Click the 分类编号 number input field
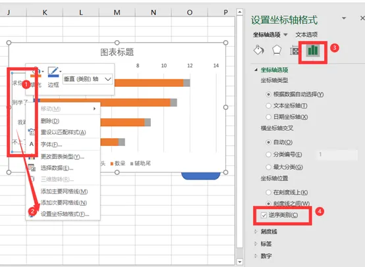365x267 pixels. point(337,155)
